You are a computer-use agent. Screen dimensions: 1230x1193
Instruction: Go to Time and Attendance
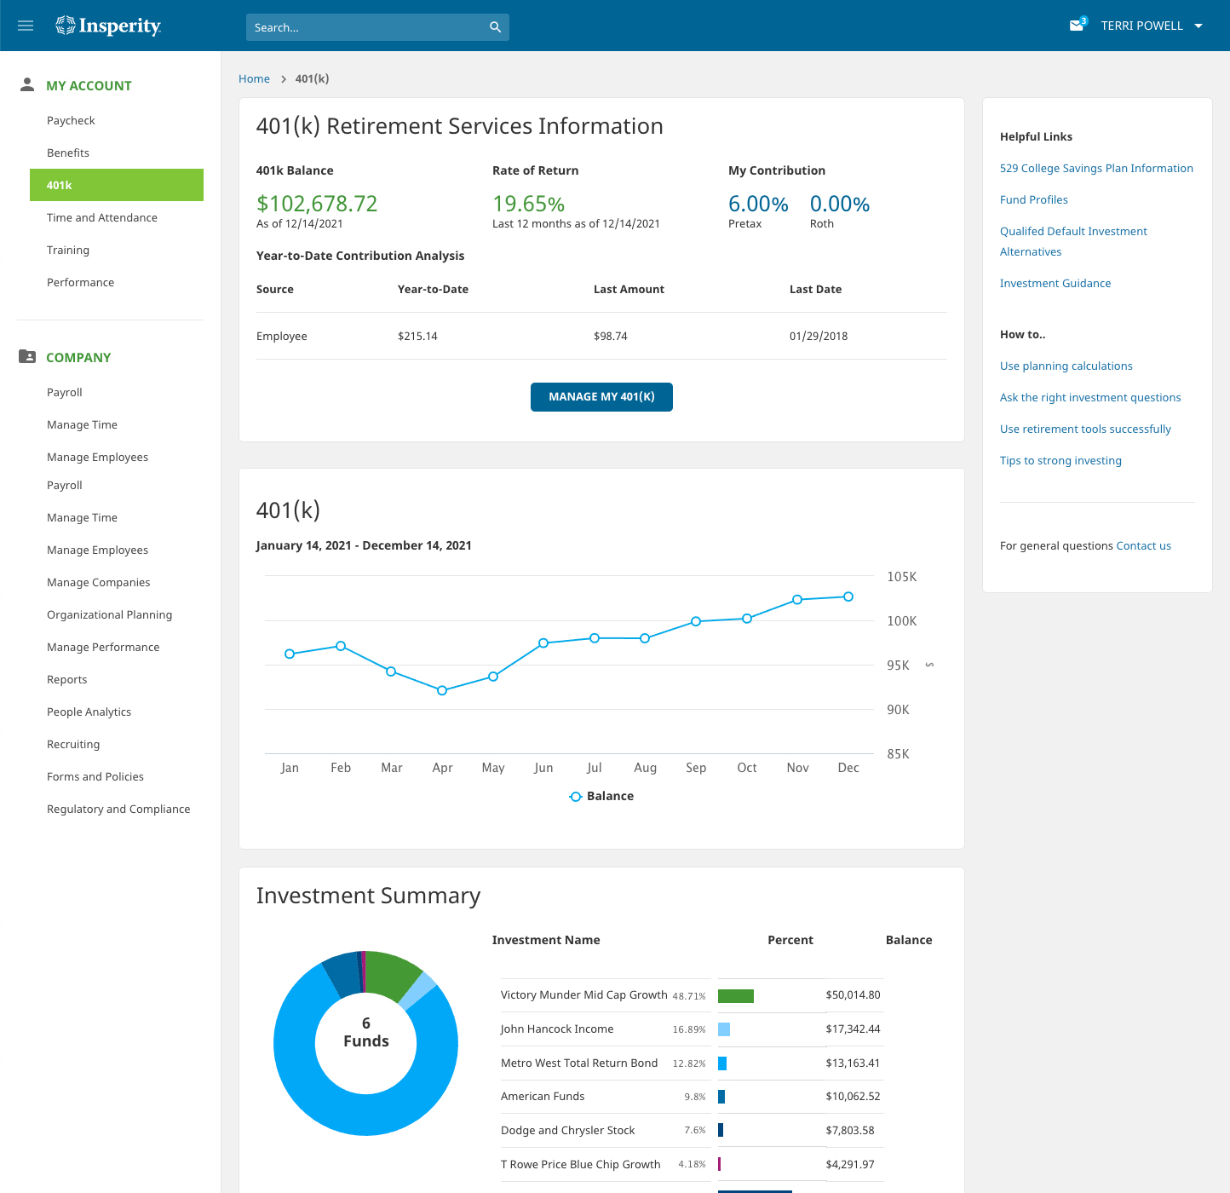click(102, 218)
